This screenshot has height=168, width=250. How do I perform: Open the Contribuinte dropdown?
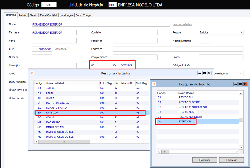point(228,74)
